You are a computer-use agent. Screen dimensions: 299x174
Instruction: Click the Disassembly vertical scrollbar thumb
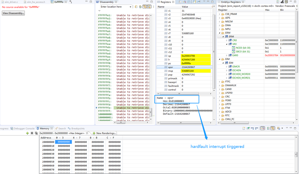click(151, 112)
